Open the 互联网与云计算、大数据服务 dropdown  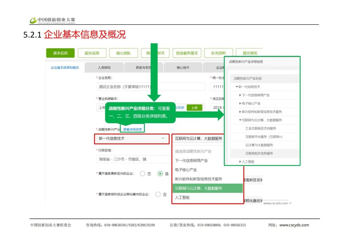198,139
